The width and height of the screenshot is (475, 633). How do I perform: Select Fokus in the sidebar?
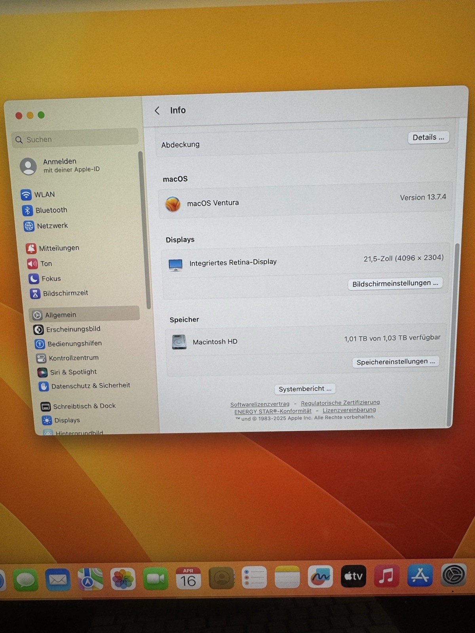point(45,279)
